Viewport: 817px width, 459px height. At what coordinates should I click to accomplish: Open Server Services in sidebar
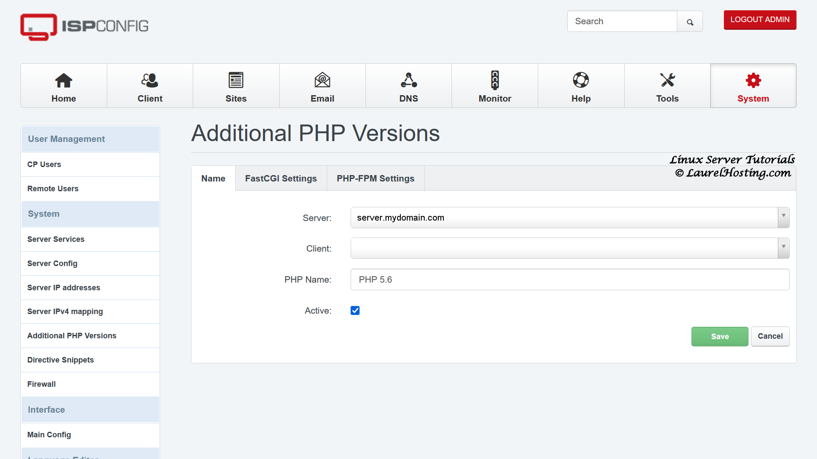(x=90, y=239)
